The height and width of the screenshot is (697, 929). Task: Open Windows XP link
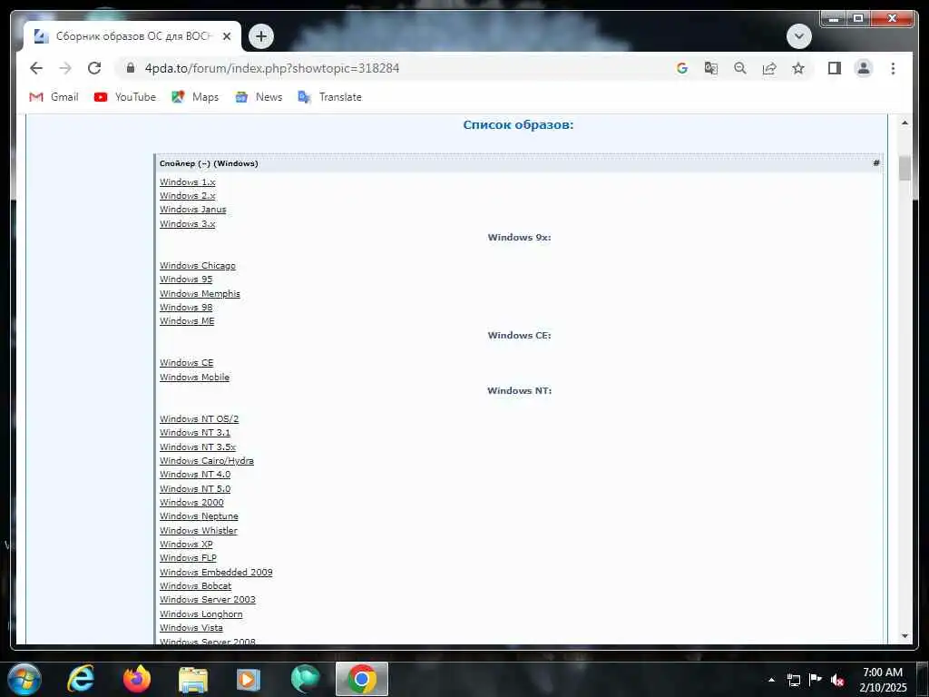point(186,545)
